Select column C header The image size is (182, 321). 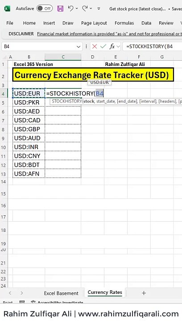[63, 57]
